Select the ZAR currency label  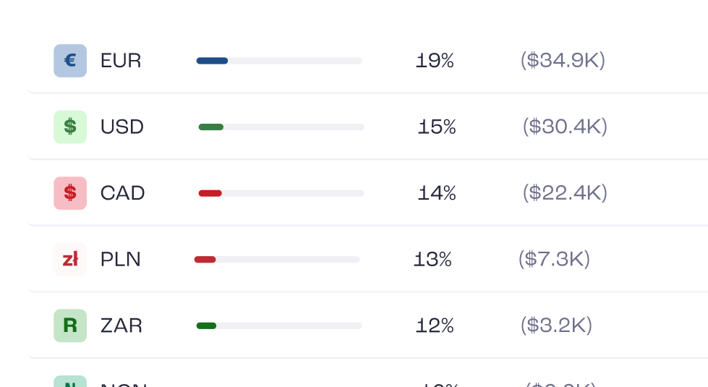coord(121,326)
